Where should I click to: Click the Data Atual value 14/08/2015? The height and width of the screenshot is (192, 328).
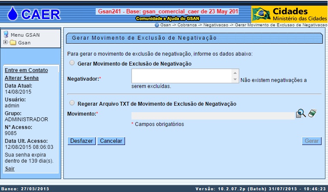pyautogui.click(x=18, y=92)
